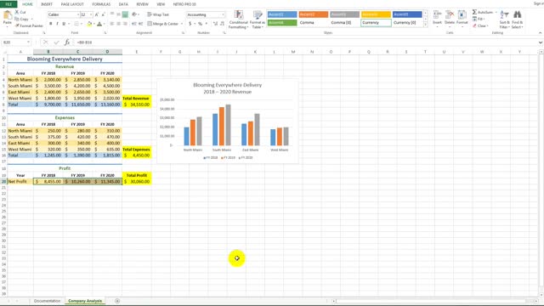Click the Insert Function fx icon
Viewport: 544px width, 306px height.
point(67,42)
